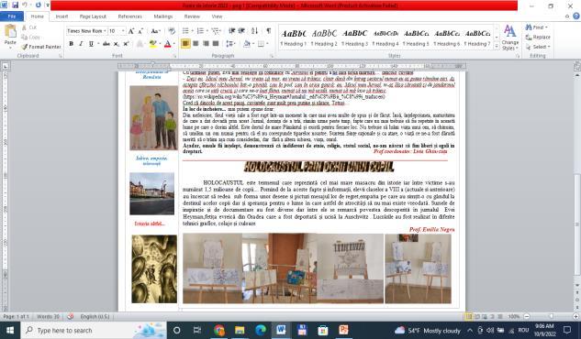581x339 pixels.
Task: Click the Replace button
Action: coord(538,37)
